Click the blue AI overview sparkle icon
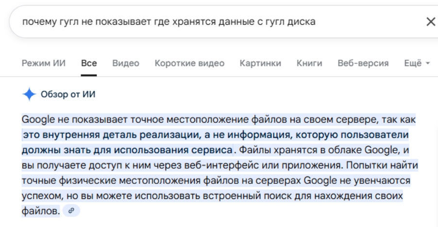The width and height of the screenshot is (438, 227). coord(29,95)
